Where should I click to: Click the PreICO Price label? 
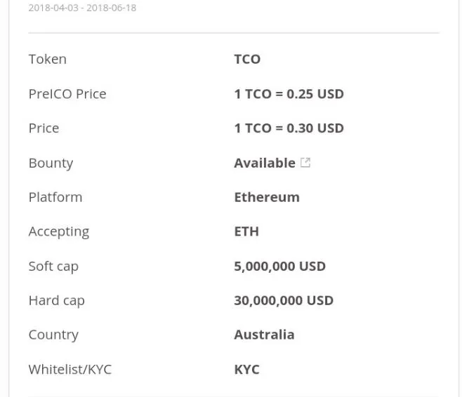pyautogui.click(x=67, y=94)
